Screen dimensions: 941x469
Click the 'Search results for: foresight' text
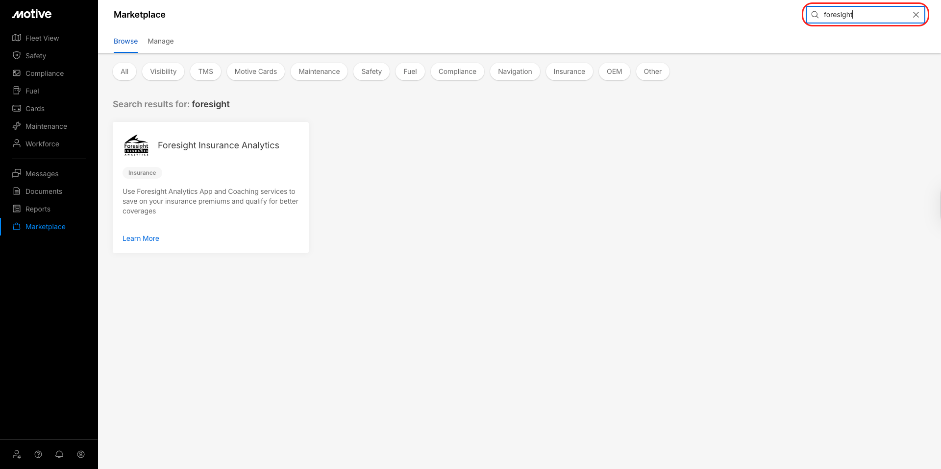tap(171, 104)
